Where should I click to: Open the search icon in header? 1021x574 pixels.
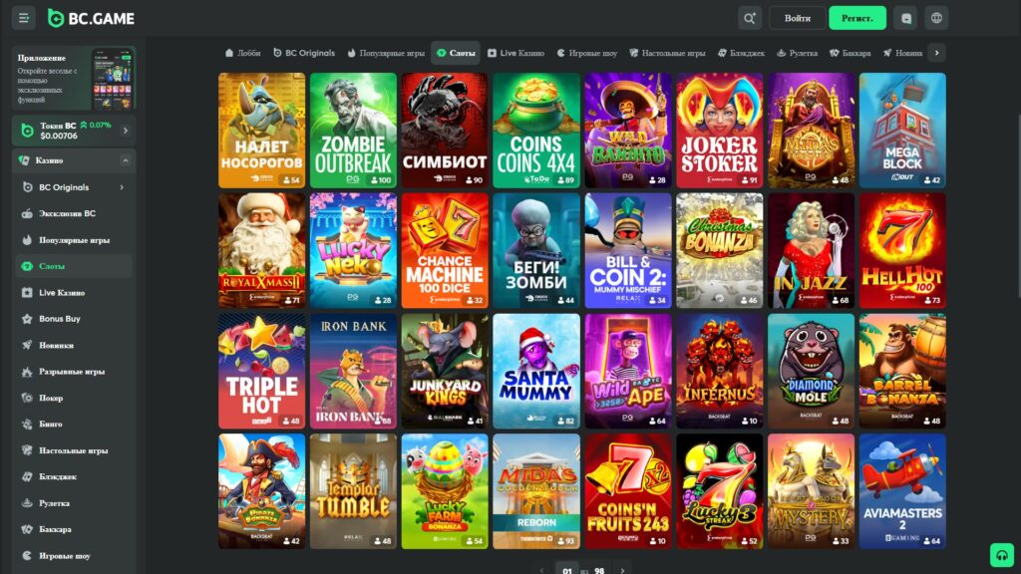pos(750,18)
